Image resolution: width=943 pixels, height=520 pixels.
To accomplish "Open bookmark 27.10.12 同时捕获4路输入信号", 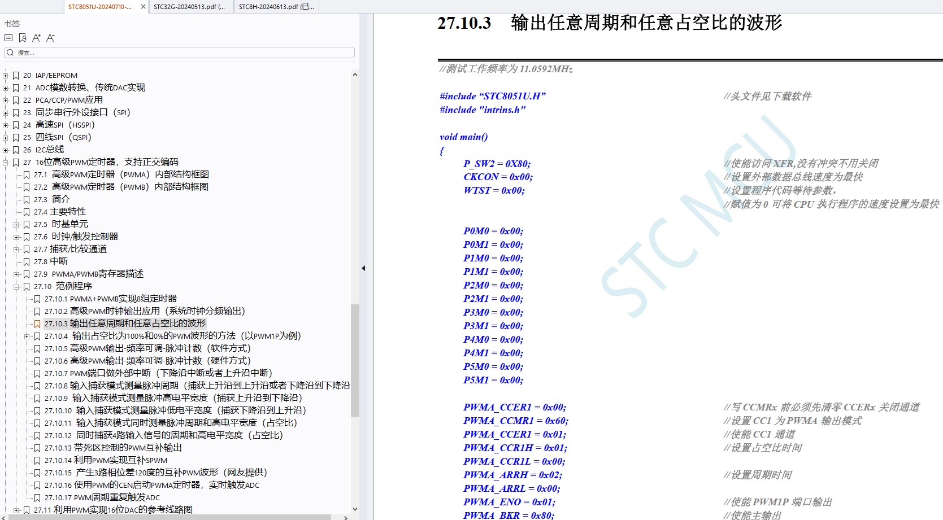I will [x=164, y=436].
